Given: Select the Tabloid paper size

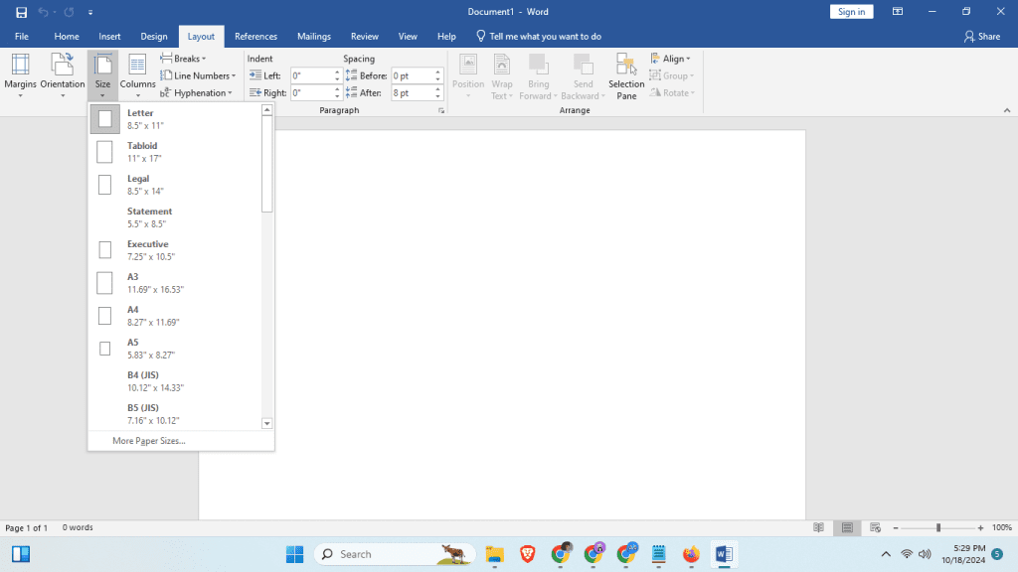Looking at the screenshot, I should [x=149, y=151].
